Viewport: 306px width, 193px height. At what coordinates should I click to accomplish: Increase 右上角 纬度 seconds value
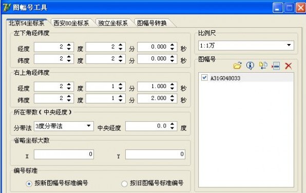pos(172,96)
